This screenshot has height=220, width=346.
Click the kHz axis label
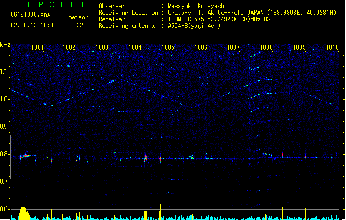[x=5, y=45]
